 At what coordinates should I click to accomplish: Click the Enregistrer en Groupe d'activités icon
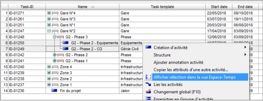pyautogui.click(x=148, y=98)
